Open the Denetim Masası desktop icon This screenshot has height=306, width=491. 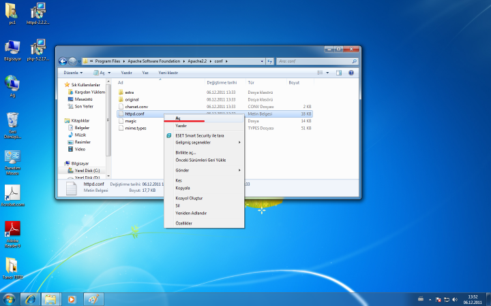12,158
